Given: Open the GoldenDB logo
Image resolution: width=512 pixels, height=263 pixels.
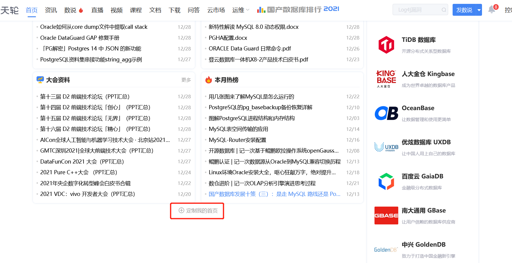Looking at the screenshot, I should tap(386, 250).
